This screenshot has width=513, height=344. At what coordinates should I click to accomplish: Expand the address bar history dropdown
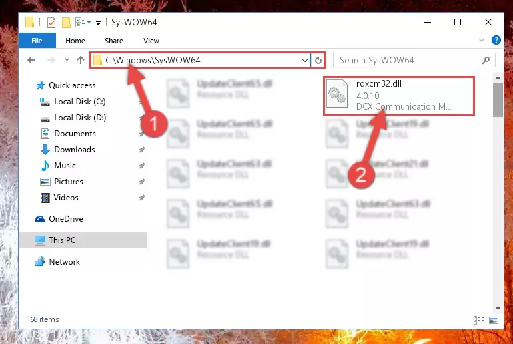tap(305, 61)
